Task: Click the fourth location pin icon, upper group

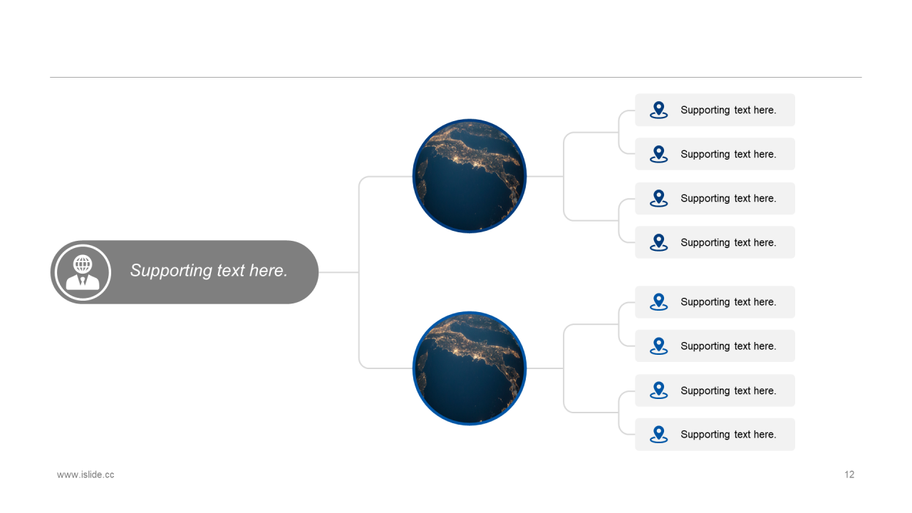Action: click(659, 242)
